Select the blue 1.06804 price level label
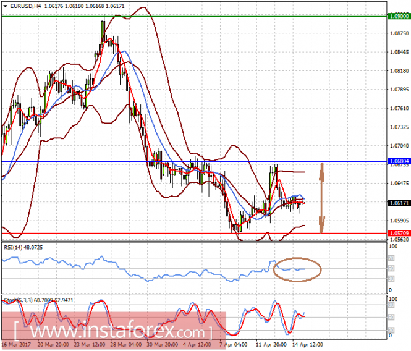This screenshot has height=351, width=411. [x=399, y=161]
